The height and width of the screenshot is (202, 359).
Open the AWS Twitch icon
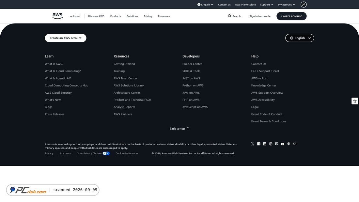click(x=276, y=144)
